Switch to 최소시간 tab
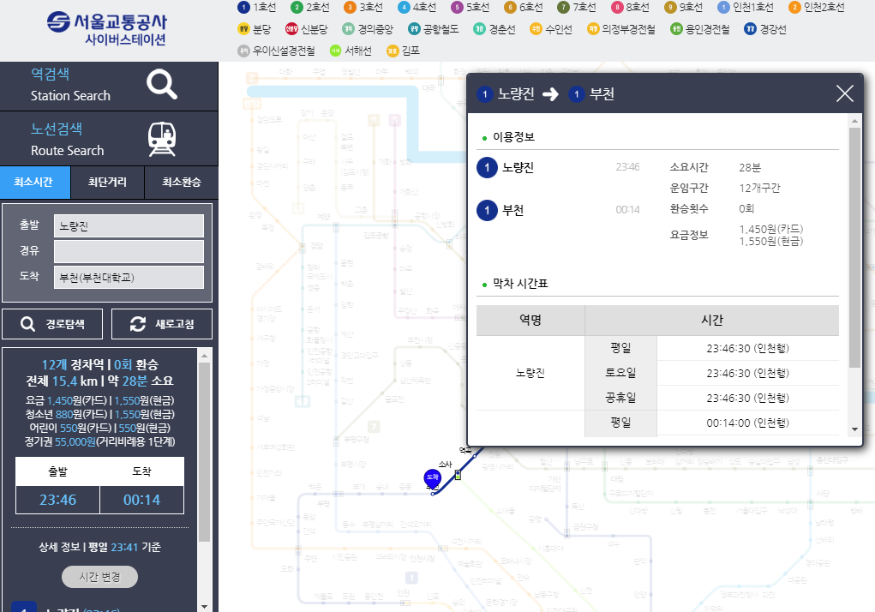 pos(34,182)
